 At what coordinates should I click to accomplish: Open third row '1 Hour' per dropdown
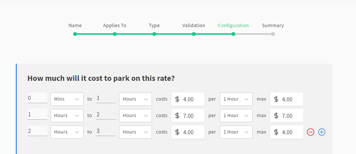coord(236,132)
